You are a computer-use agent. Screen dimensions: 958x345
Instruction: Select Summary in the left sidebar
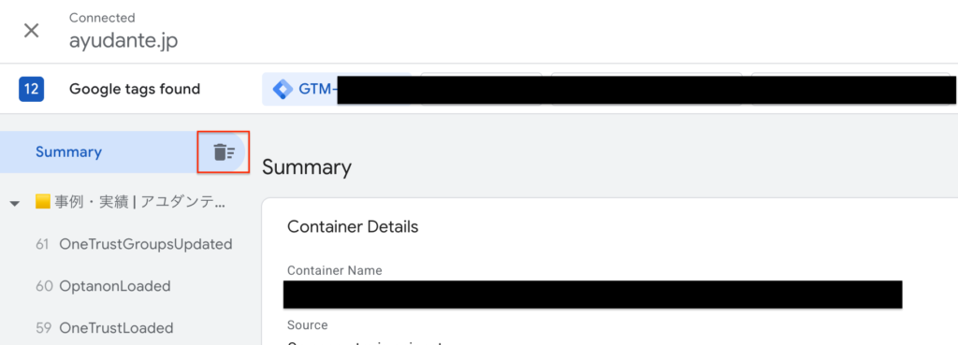(x=68, y=152)
